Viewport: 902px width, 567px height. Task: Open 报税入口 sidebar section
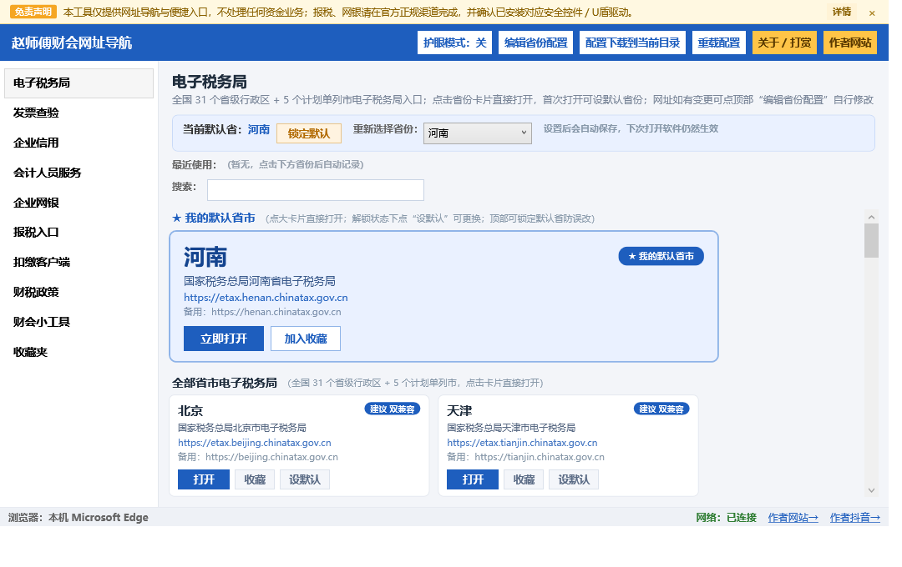tap(79, 233)
